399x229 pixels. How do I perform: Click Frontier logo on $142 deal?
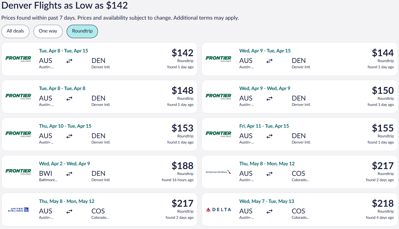pos(18,59)
